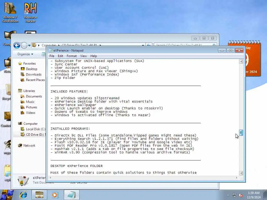Click the Network icon in navigation pane
This screenshot has height=200, width=267.
20,145
